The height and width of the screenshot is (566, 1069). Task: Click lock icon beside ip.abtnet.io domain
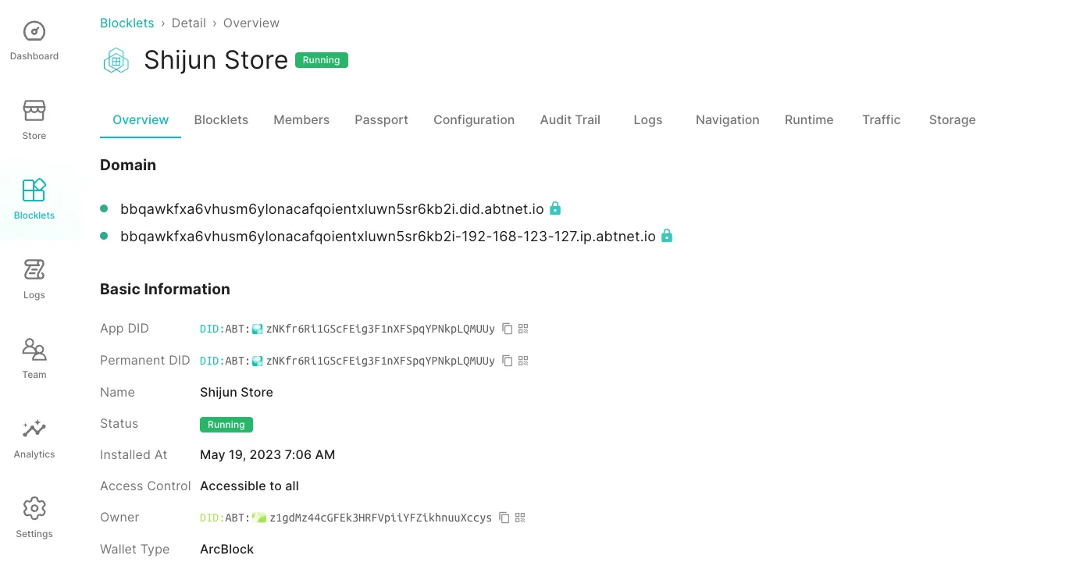pyautogui.click(x=667, y=235)
